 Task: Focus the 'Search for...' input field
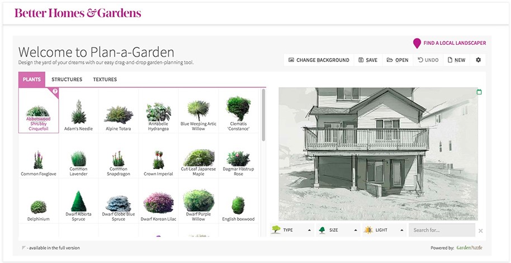point(442,230)
